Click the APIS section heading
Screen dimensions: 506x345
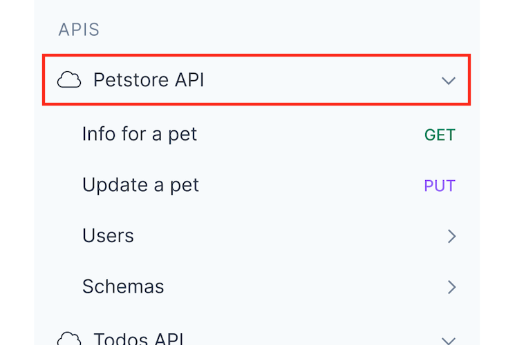79,30
